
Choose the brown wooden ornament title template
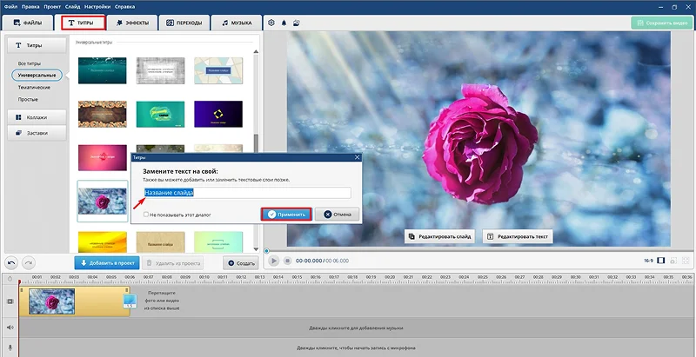click(102, 114)
